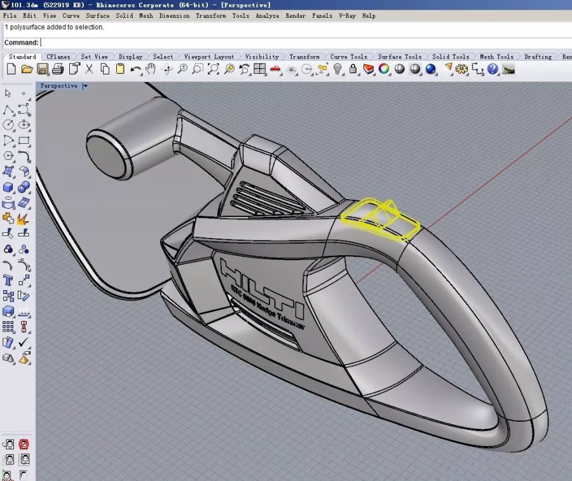Select the Text object tool

[8, 281]
